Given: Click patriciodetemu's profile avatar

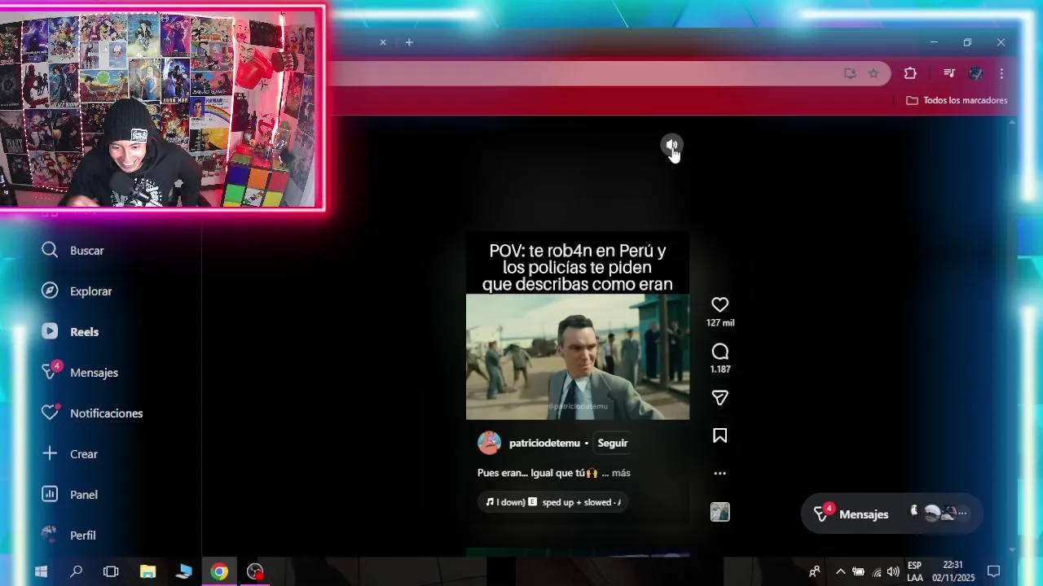Looking at the screenshot, I should (x=489, y=443).
